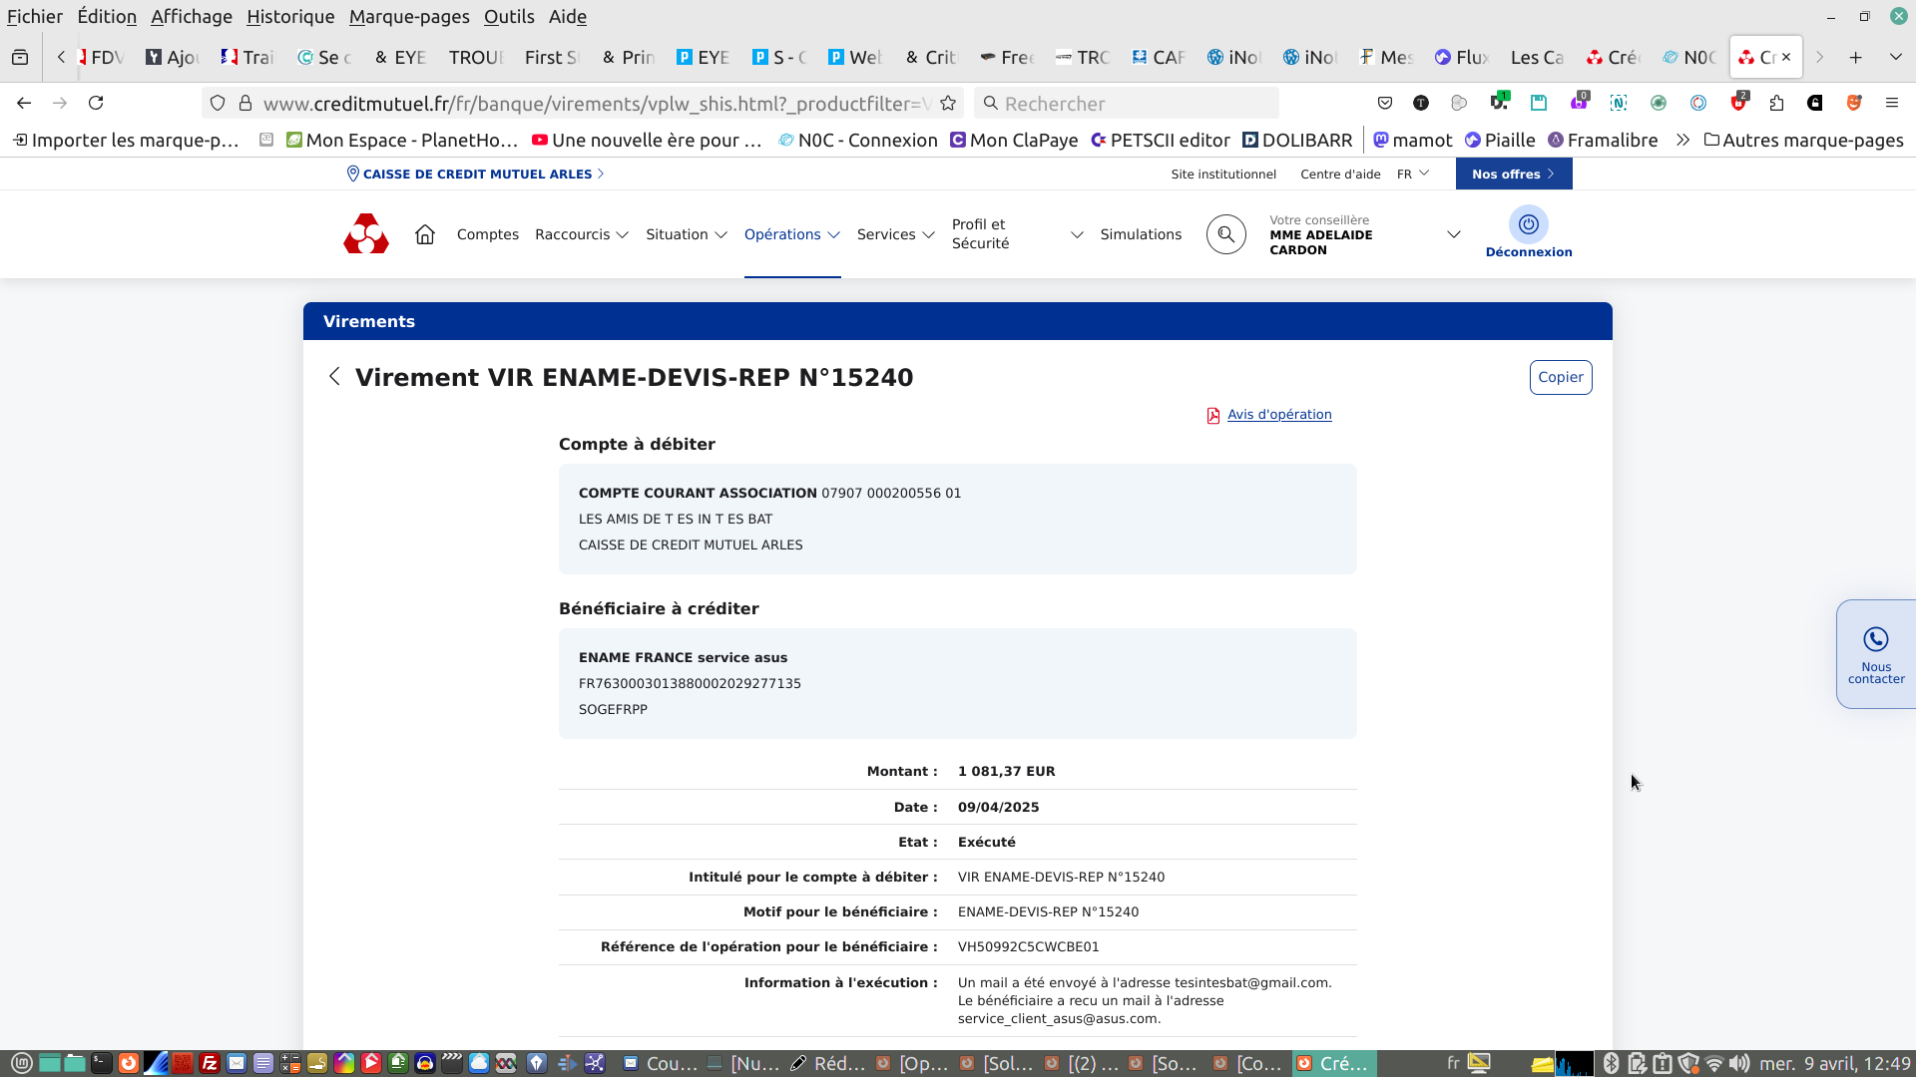Open the volume icon in system tray

1739,1063
